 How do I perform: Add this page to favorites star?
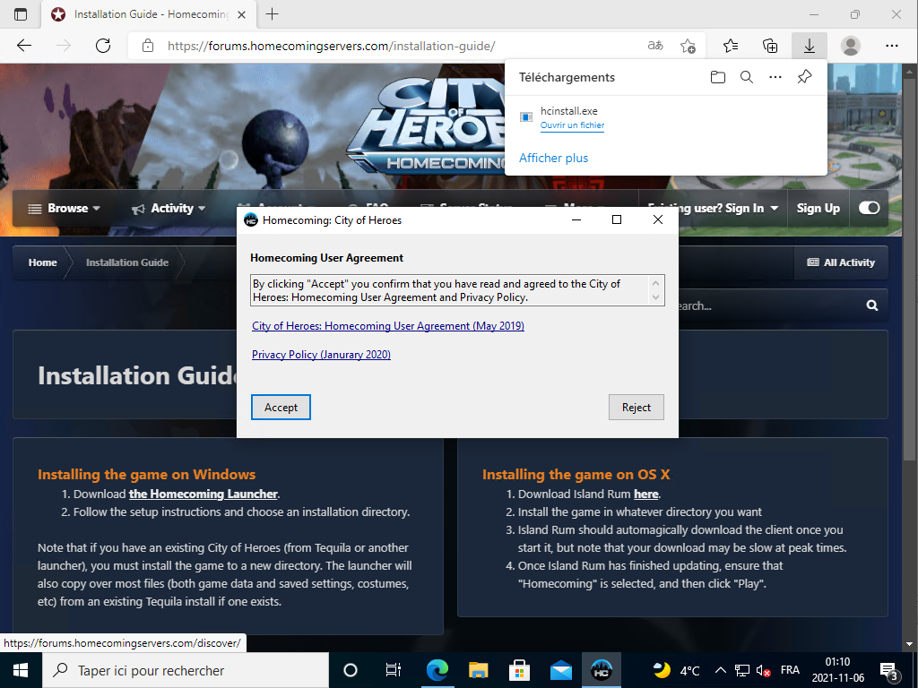[x=688, y=46]
